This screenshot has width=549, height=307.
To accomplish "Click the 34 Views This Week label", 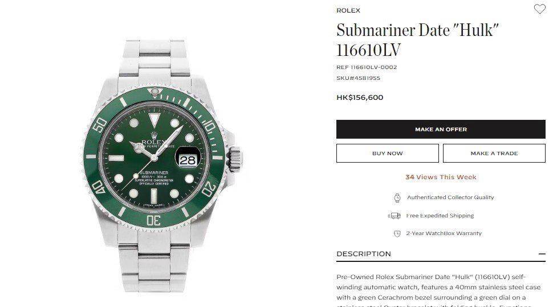I will coord(441,177).
